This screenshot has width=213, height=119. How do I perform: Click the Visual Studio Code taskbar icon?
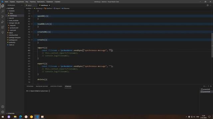pos(37,117)
